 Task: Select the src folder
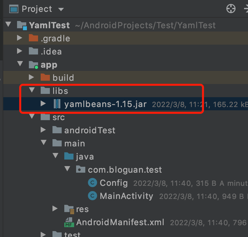(x=58, y=117)
